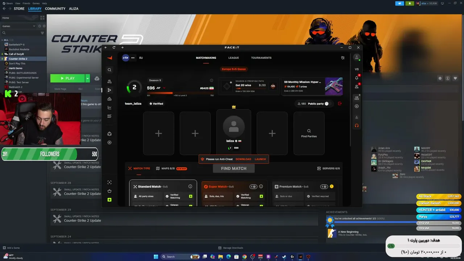The width and height of the screenshot is (464, 261).
Task: Open the COMMUNITY menu in Steam
Action: [x=55, y=9]
